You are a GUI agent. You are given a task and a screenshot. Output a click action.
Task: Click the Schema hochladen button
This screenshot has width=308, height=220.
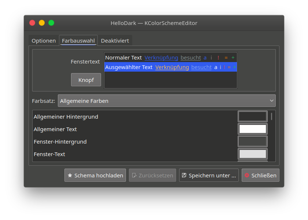95,175
